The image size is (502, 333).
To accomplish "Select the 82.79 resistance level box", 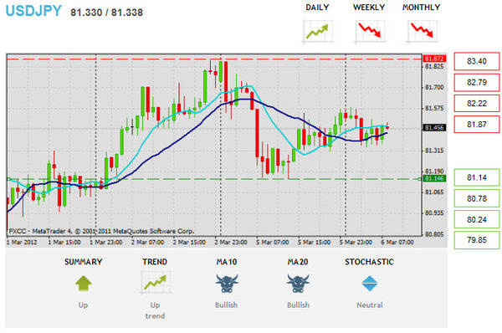I will (x=477, y=82).
